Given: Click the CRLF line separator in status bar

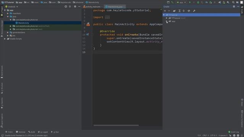Looking at the screenshot, I should pyautogui.click(x=205, y=135).
